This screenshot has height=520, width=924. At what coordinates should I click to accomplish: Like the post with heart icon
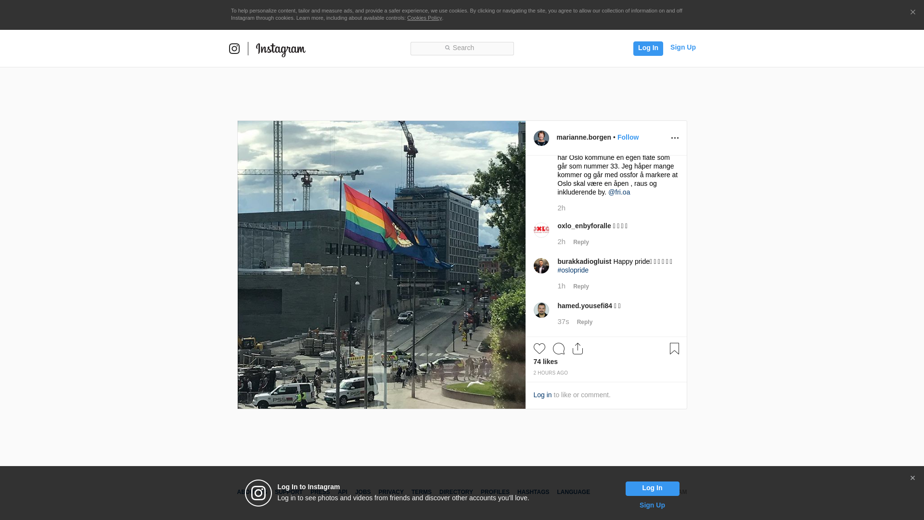pyautogui.click(x=539, y=349)
